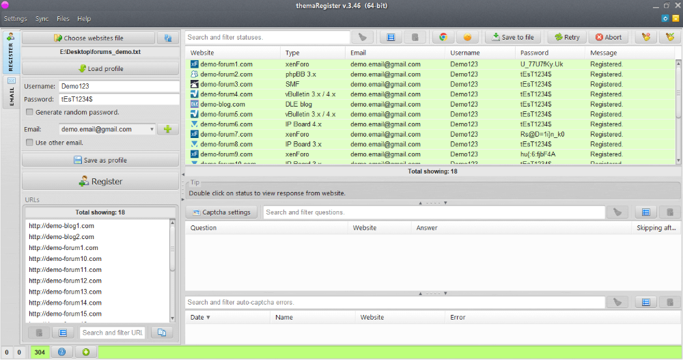Sort results by Website column header
Viewport: 683px width, 360px height.
point(234,53)
